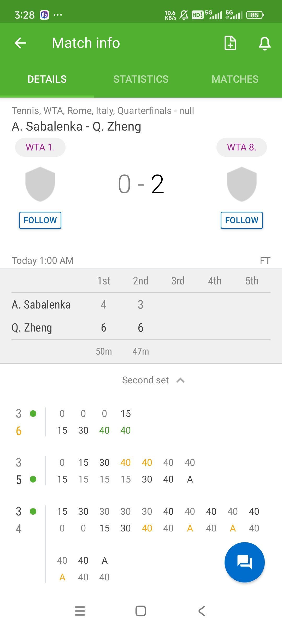282x628 pixels.
Task: Switch to the STATISTICS tab
Action: 141,79
